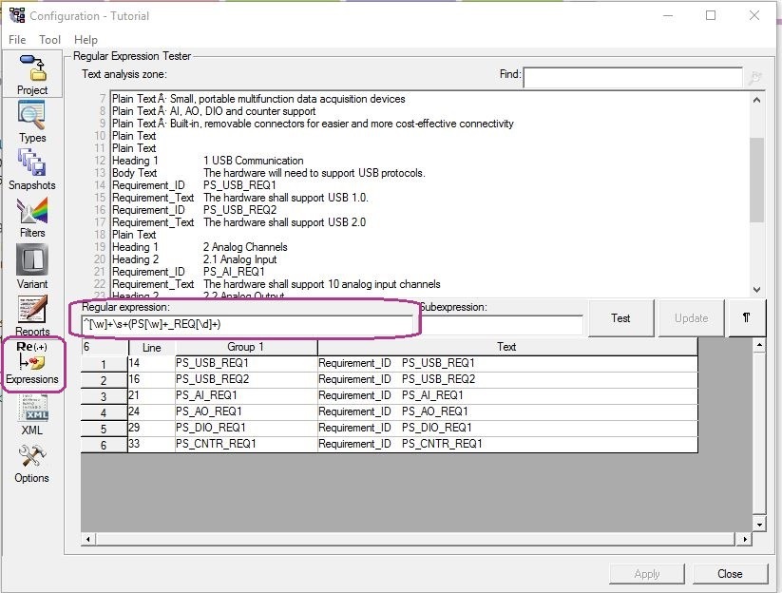Click the disabled Update button
Image resolution: width=782 pixels, height=593 pixels.
(691, 318)
